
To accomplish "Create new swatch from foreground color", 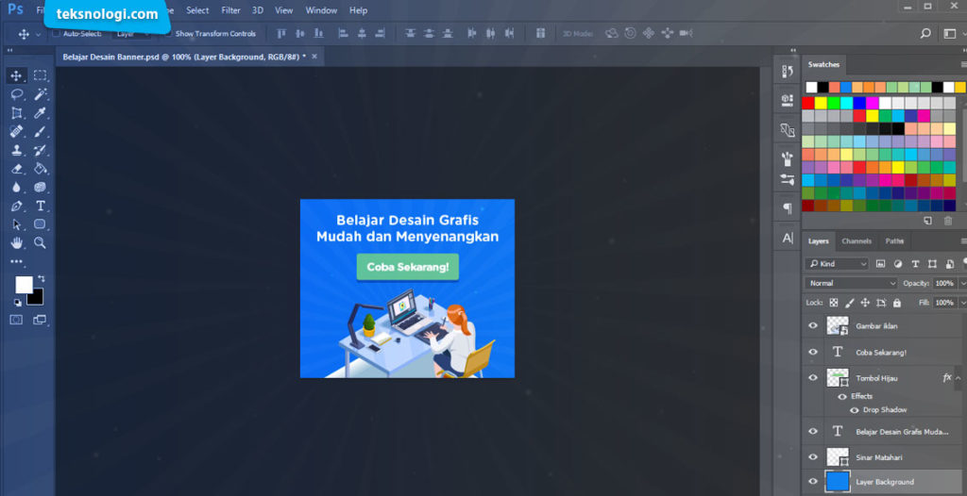I will coord(928,221).
